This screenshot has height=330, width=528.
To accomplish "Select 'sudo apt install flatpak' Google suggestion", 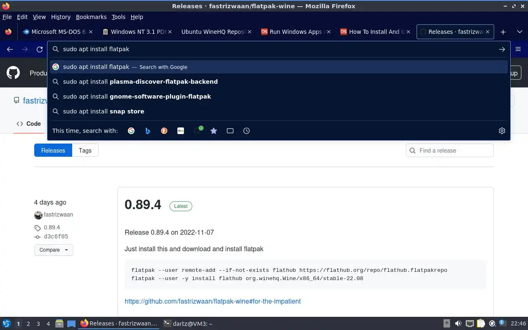I will (279, 67).
